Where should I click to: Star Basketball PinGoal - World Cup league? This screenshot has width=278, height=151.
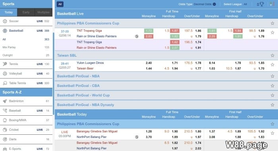(272, 96)
